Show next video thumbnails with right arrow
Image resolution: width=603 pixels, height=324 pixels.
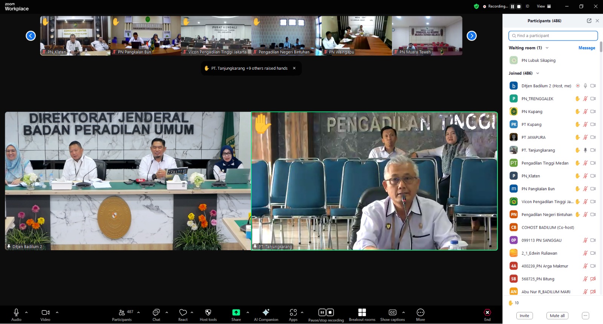pyautogui.click(x=471, y=36)
